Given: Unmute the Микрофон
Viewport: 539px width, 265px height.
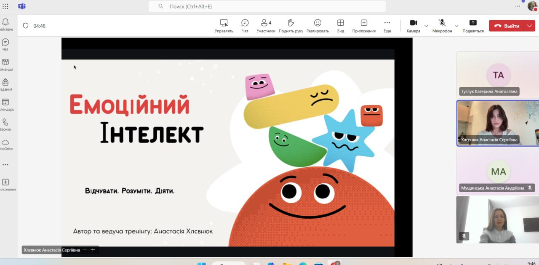Looking at the screenshot, I should tap(442, 26).
